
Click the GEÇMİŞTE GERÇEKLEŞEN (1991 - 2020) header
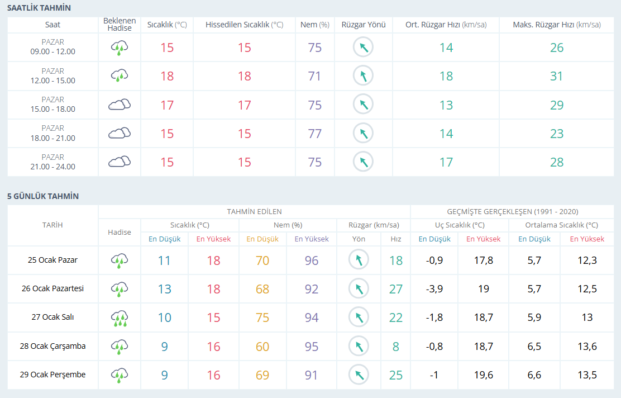pos(512,212)
